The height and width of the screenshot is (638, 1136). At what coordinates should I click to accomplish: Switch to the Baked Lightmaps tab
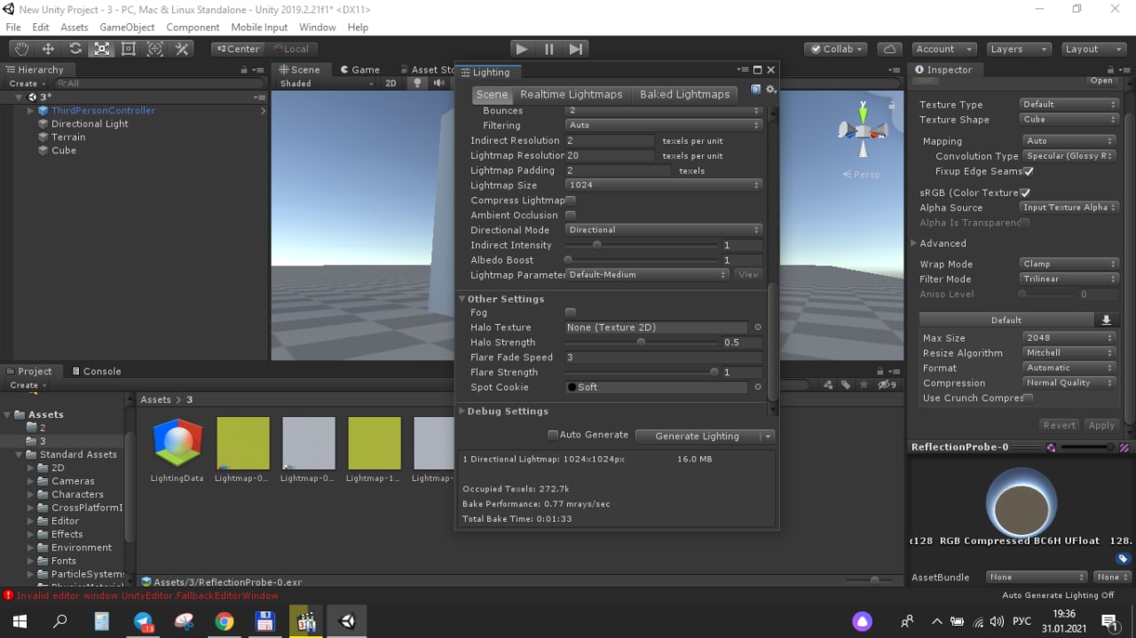pos(684,94)
